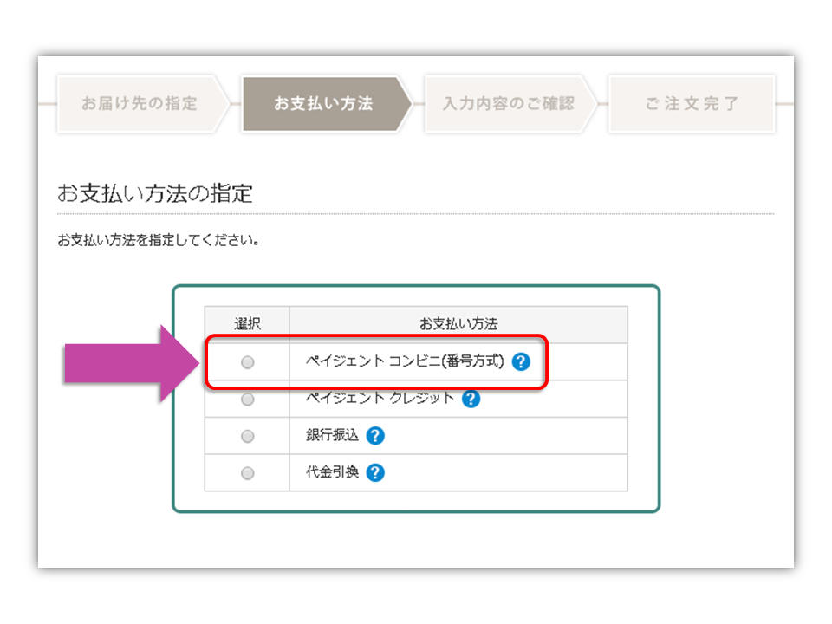Click the help icon next to 代金引換
This screenshot has width=832, height=624.
[375, 472]
